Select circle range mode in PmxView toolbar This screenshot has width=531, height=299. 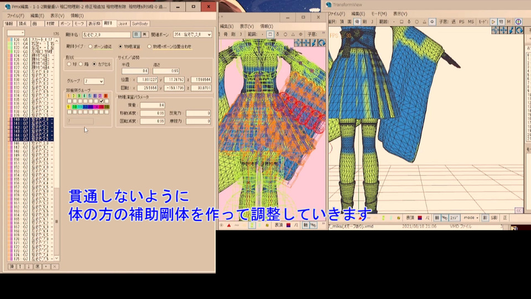click(x=285, y=34)
